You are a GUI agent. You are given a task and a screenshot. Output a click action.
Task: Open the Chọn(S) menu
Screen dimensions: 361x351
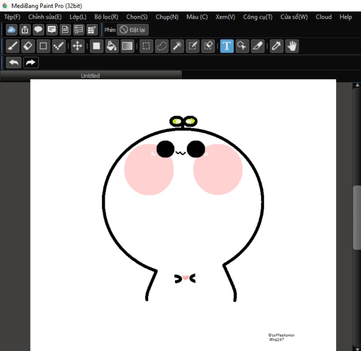click(137, 17)
